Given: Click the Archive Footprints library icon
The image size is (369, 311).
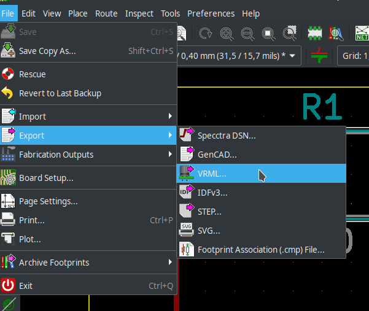Looking at the screenshot, I should [x=8, y=262].
